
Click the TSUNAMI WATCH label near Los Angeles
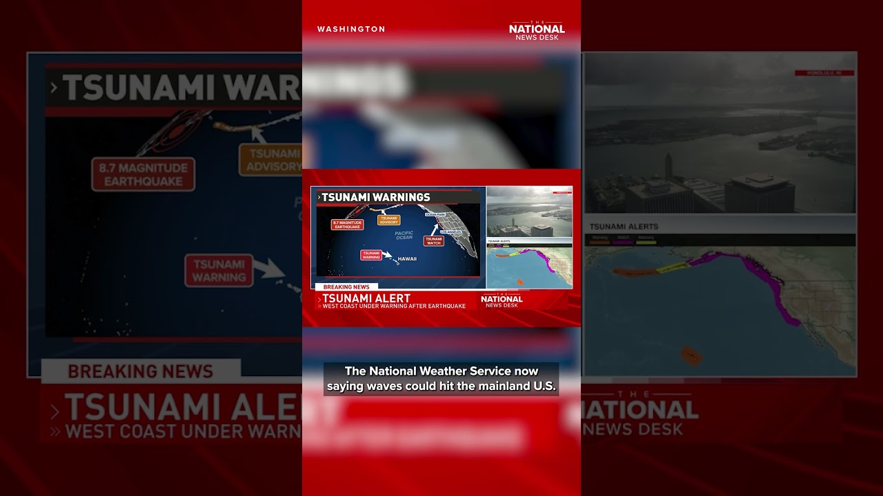coord(433,241)
